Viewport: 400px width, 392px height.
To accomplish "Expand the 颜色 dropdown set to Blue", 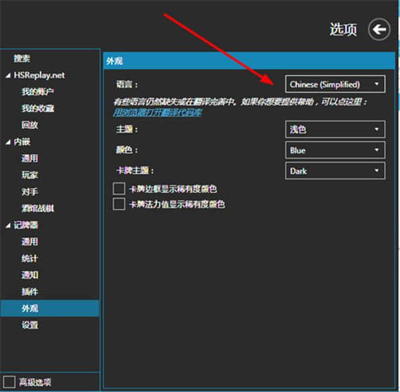I will [x=335, y=150].
